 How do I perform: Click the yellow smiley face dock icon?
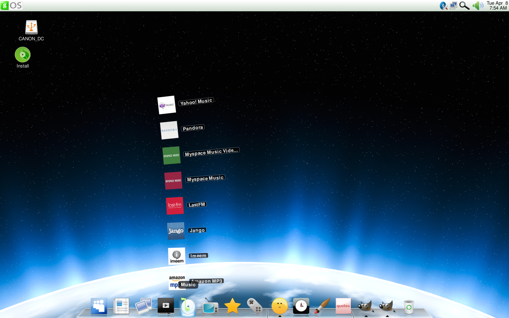(x=280, y=306)
